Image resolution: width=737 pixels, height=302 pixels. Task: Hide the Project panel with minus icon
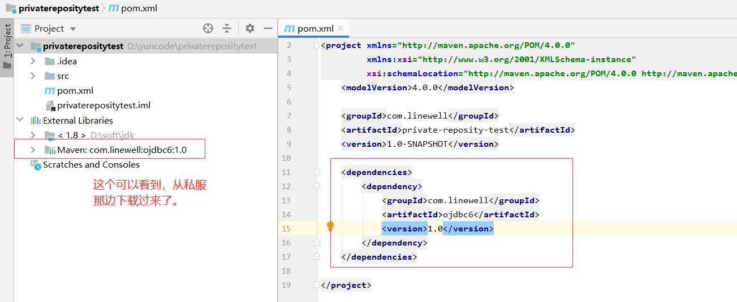tap(268, 28)
